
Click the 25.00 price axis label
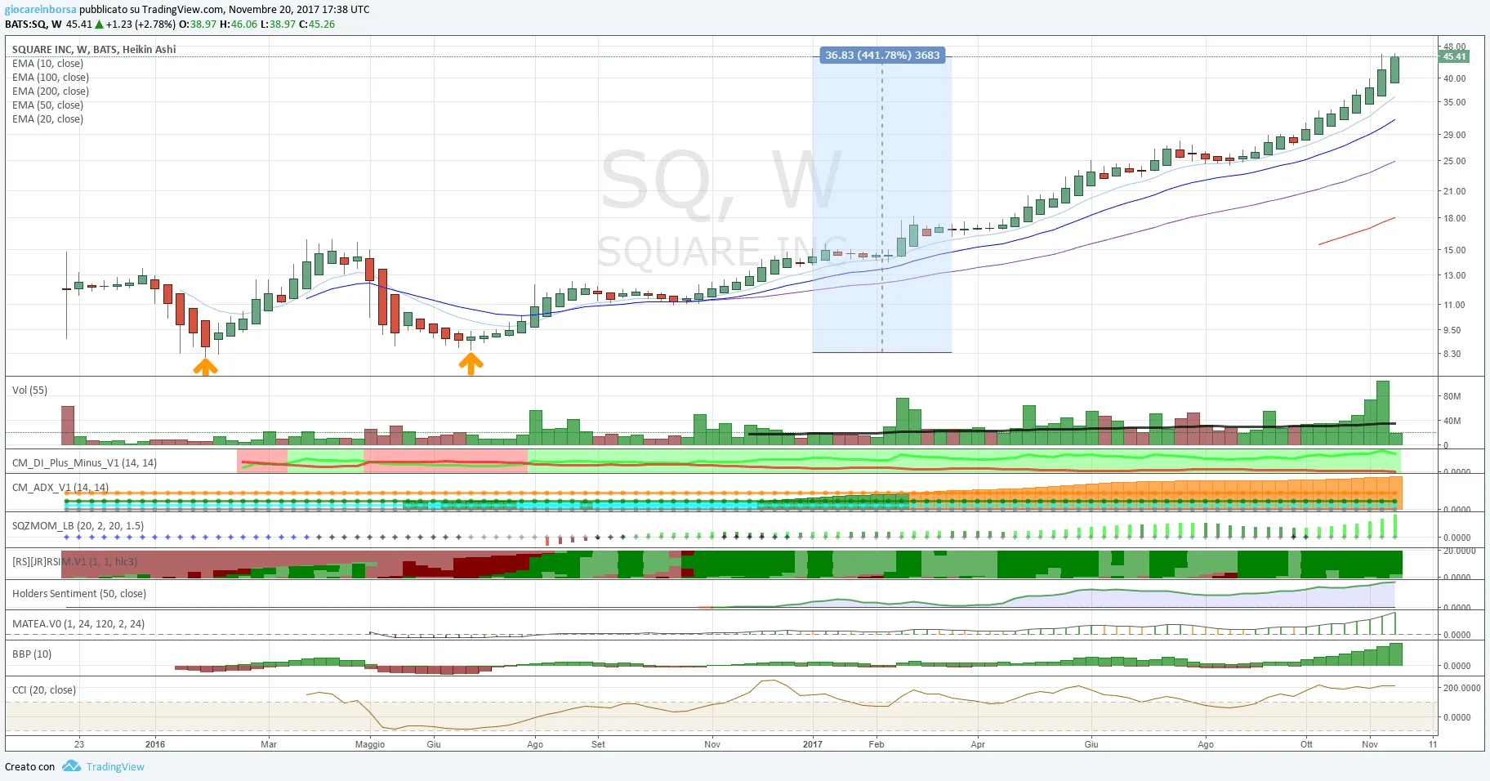click(1454, 162)
